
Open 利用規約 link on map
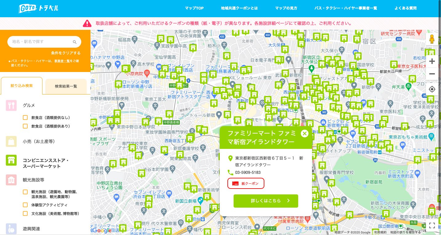pos(380,233)
